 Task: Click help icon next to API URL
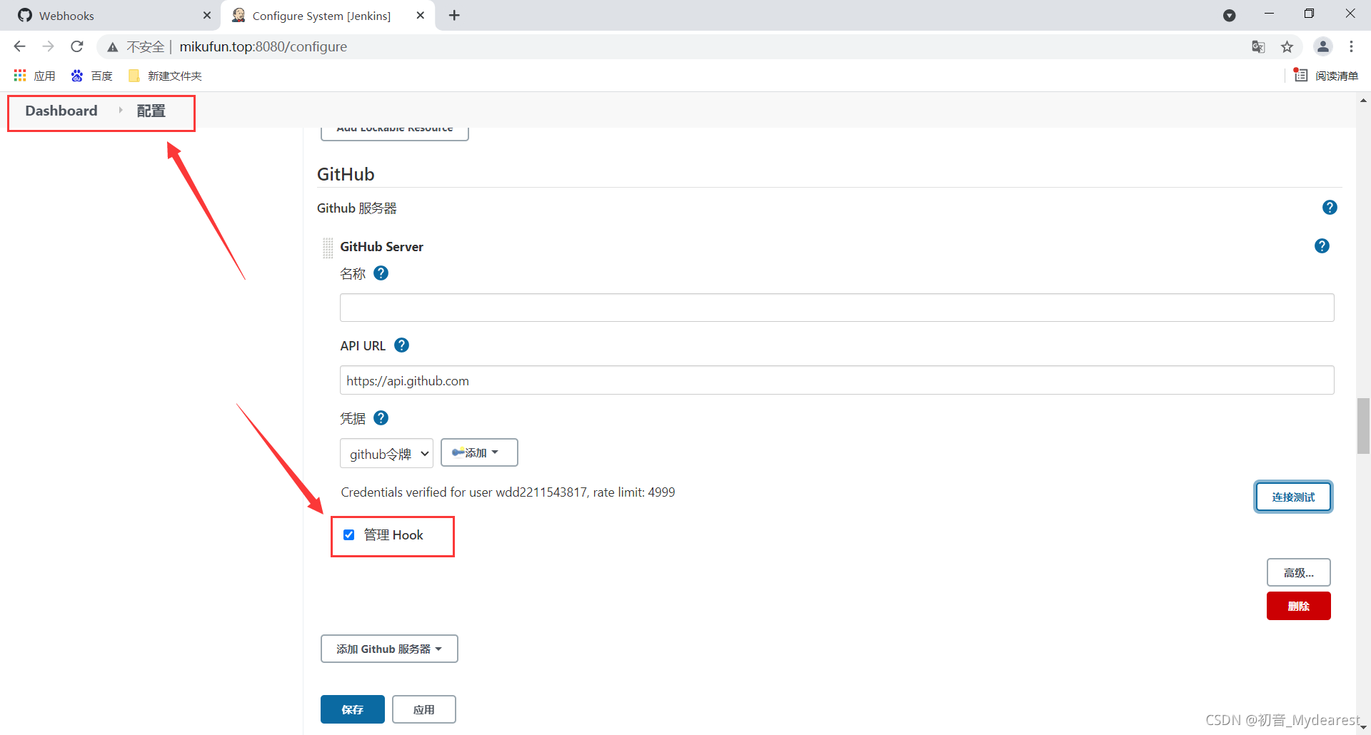(x=402, y=345)
